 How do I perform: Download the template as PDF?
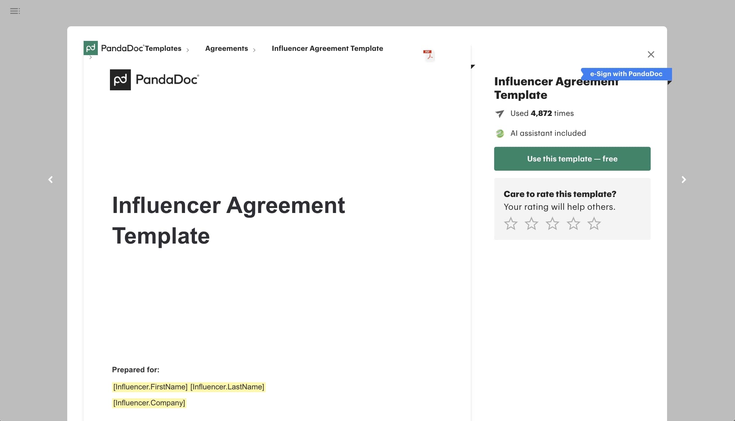click(429, 55)
